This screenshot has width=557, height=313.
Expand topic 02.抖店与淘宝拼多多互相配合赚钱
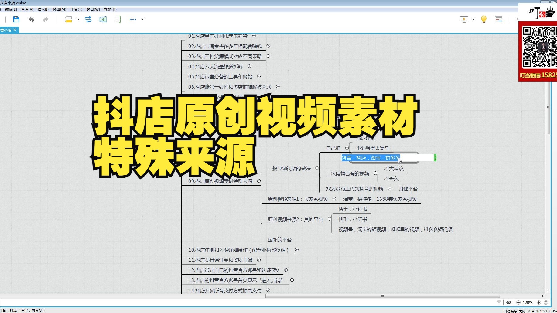pyautogui.click(x=268, y=46)
